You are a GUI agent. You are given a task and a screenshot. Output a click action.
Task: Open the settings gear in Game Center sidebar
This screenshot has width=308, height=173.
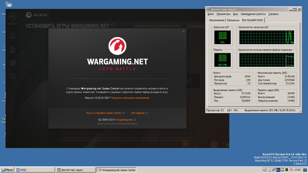(x=12, y=63)
